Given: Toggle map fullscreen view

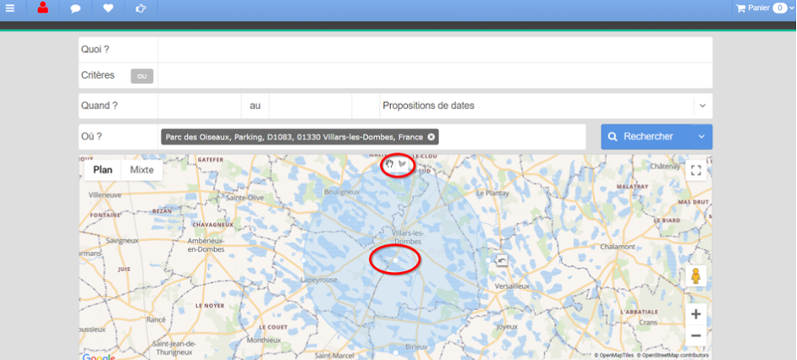Looking at the screenshot, I should [x=695, y=170].
